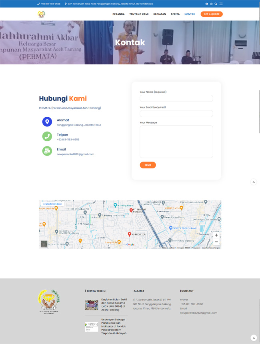The width and height of the screenshot is (260, 344).
Task: Zoom in on the map
Action: (216, 235)
